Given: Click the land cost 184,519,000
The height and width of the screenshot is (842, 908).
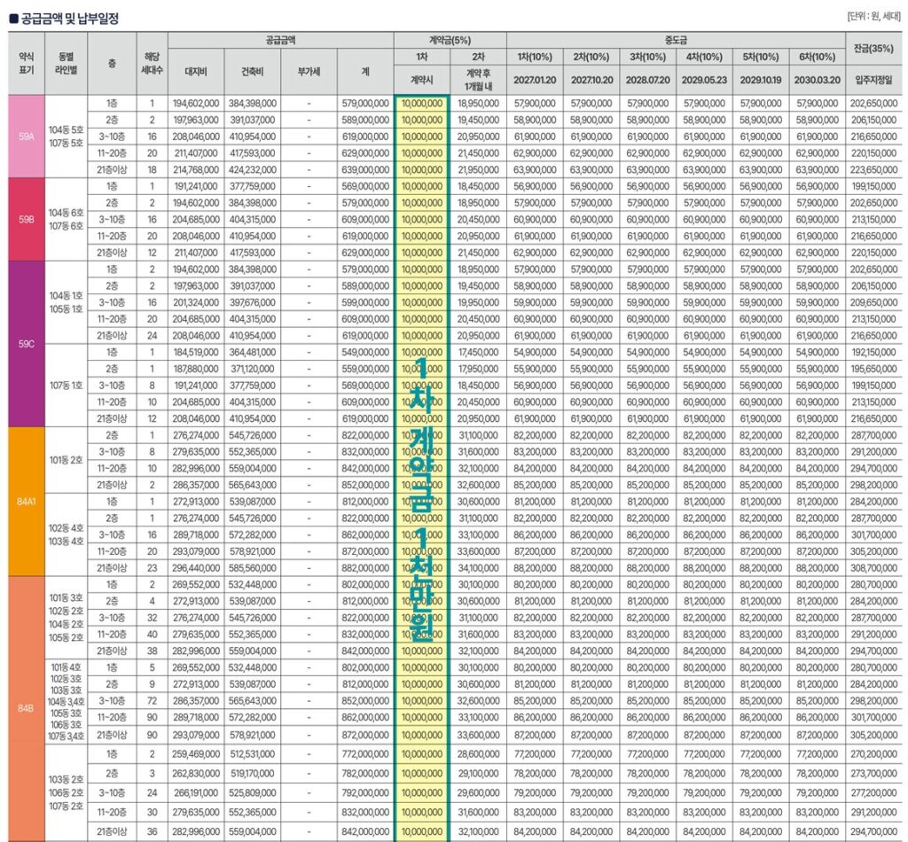Looking at the screenshot, I should (196, 353).
